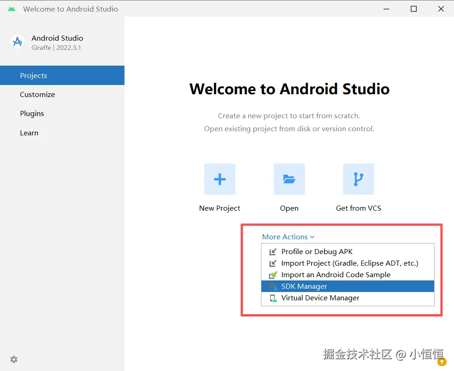
Task: Click the Profile or Debug APK icon
Action: tap(273, 252)
